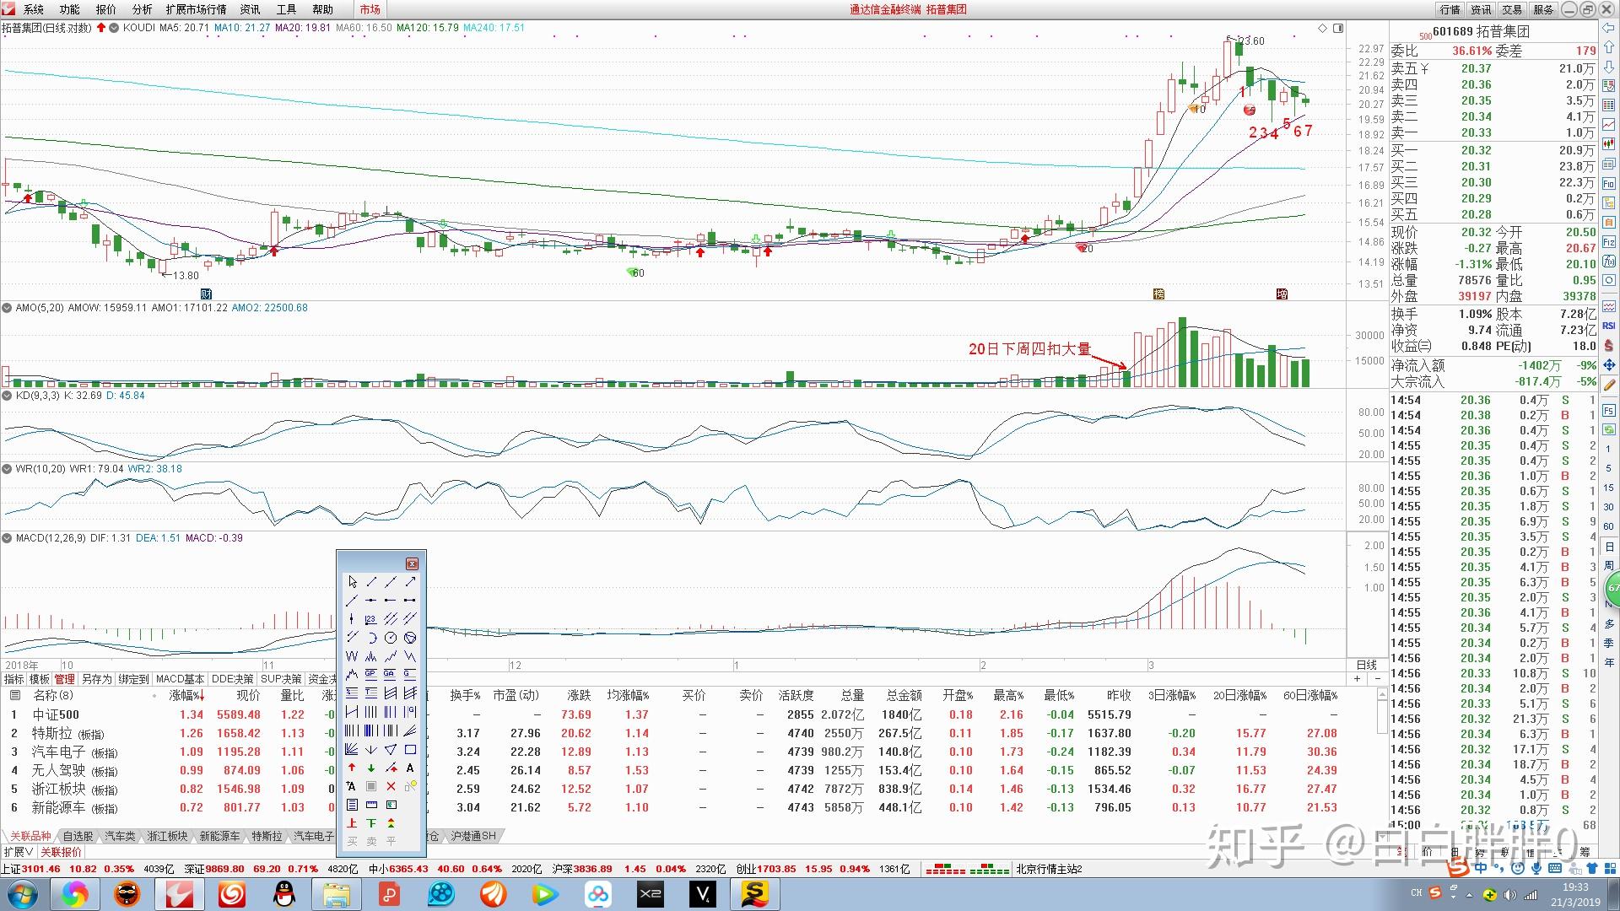Viewport: 1620px width, 911px height.
Task: Click the table vertical scrollbar up arrow
Action: click(1382, 693)
